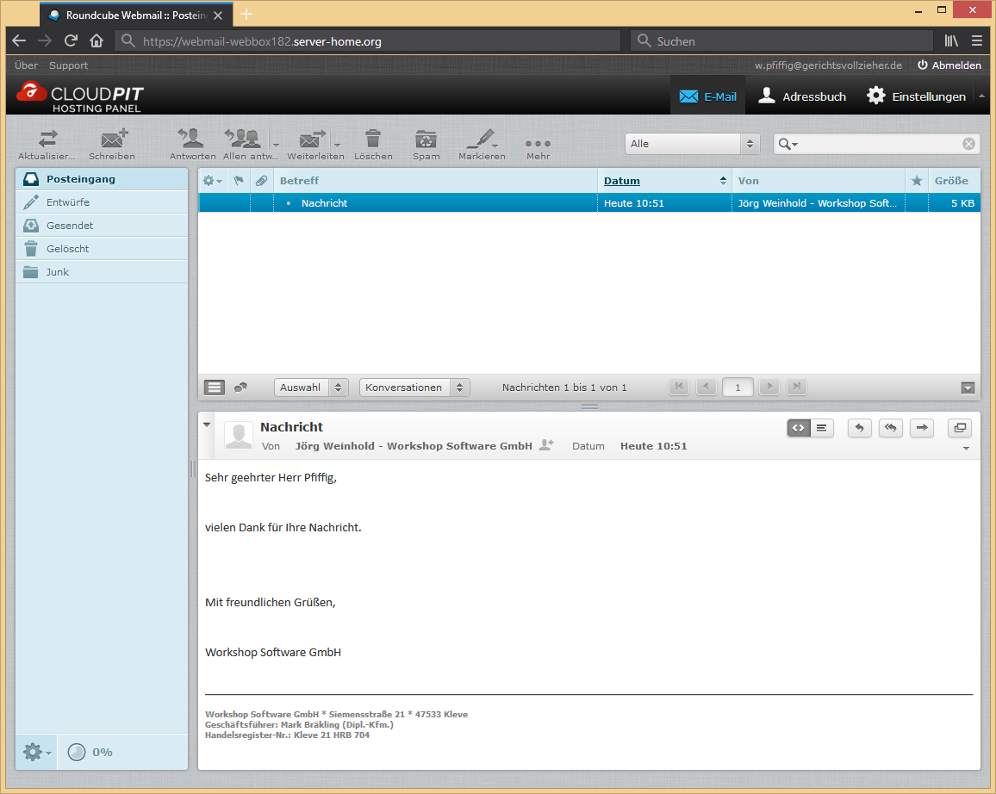Open the Mehr actions icon

538,143
